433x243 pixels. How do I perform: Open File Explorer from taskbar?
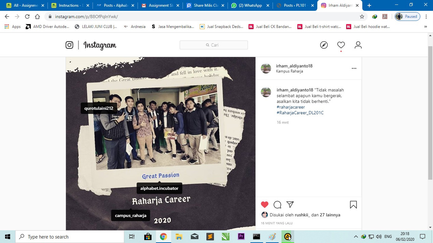point(179,237)
